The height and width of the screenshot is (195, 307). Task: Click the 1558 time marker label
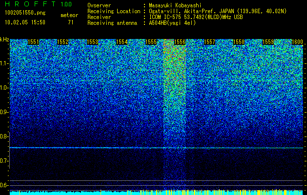point(239,42)
